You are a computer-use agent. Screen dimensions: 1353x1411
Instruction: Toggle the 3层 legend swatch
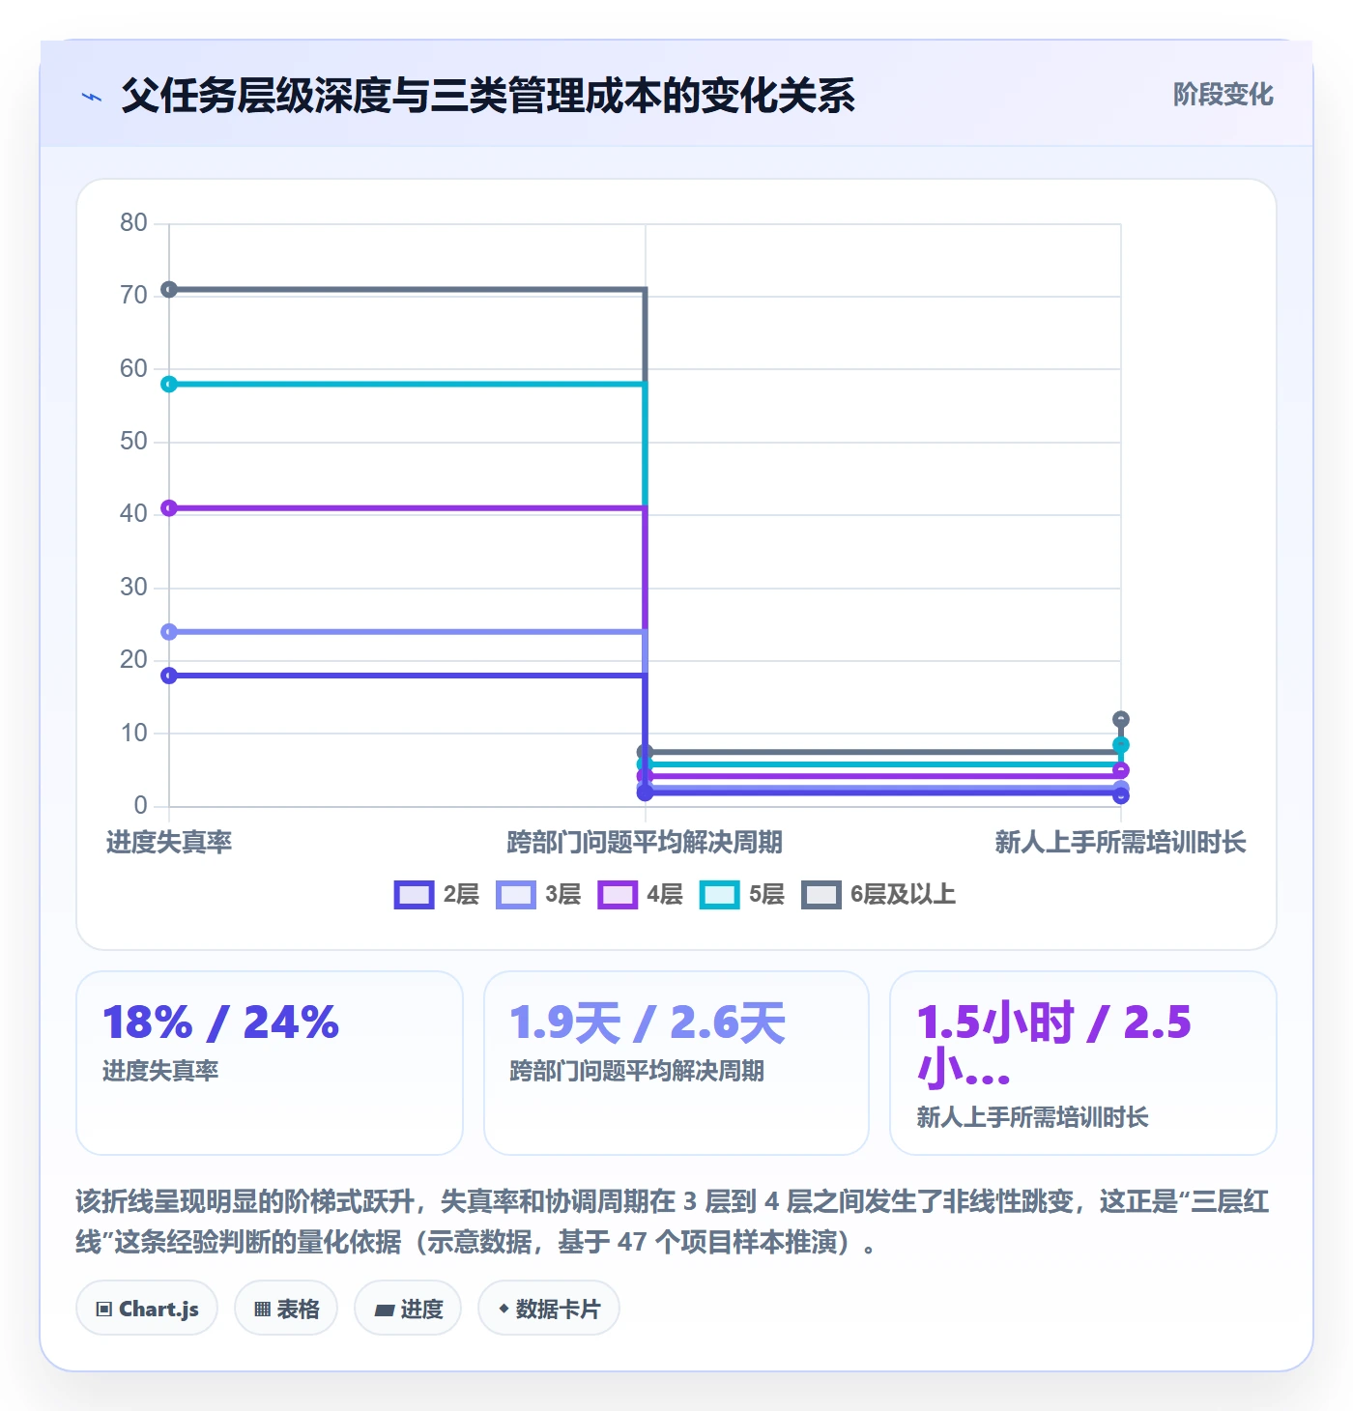tap(515, 895)
